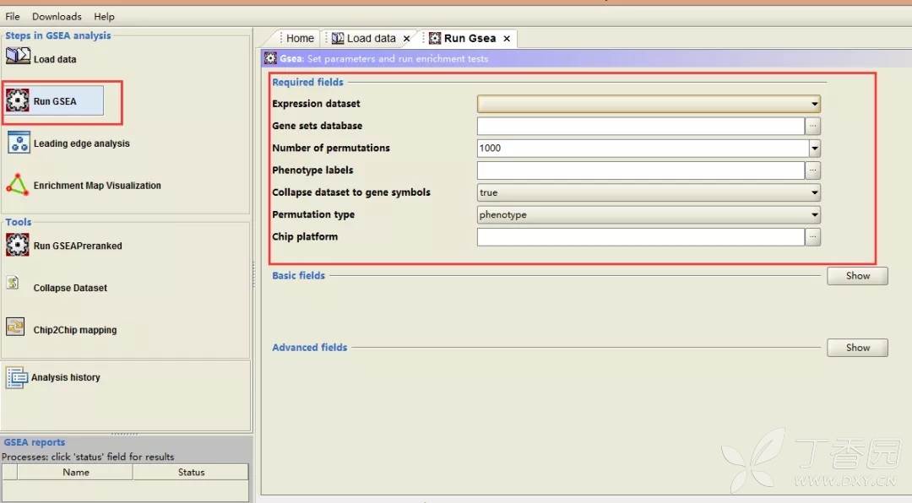This screenshot has width=912, height=503.
Task: Click the Gene sets database input field
Action: pyautogui.click(x=641, y=126)
